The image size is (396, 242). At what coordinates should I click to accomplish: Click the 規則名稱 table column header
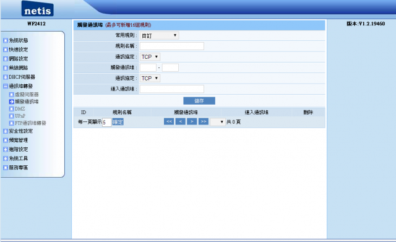click(x=122, y=113)
